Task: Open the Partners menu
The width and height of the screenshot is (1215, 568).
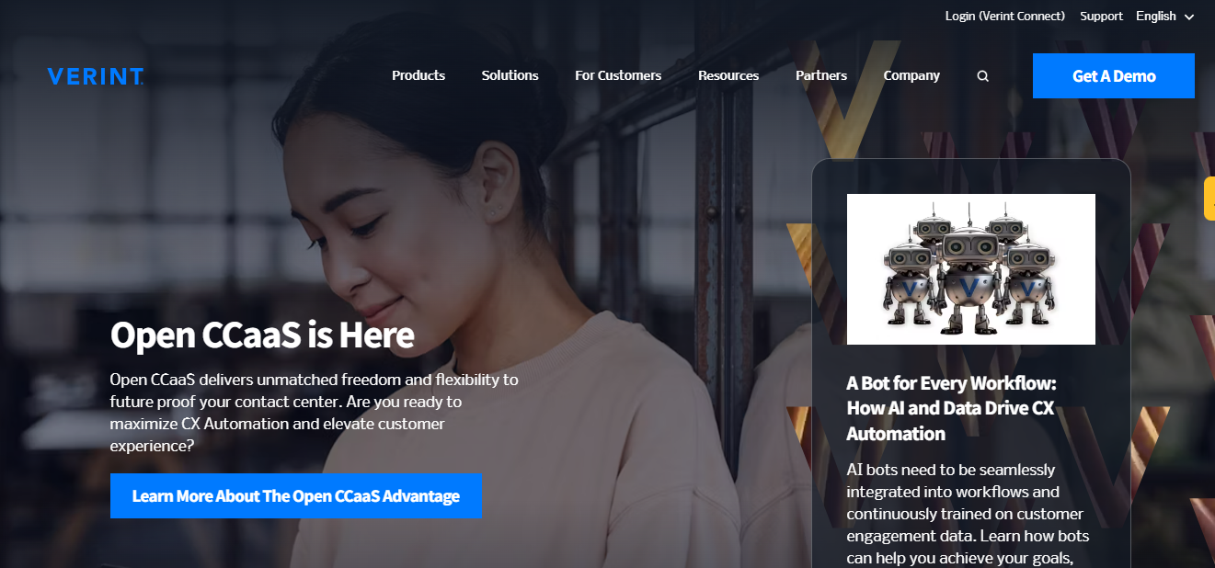Action: (x=821, y=75)
